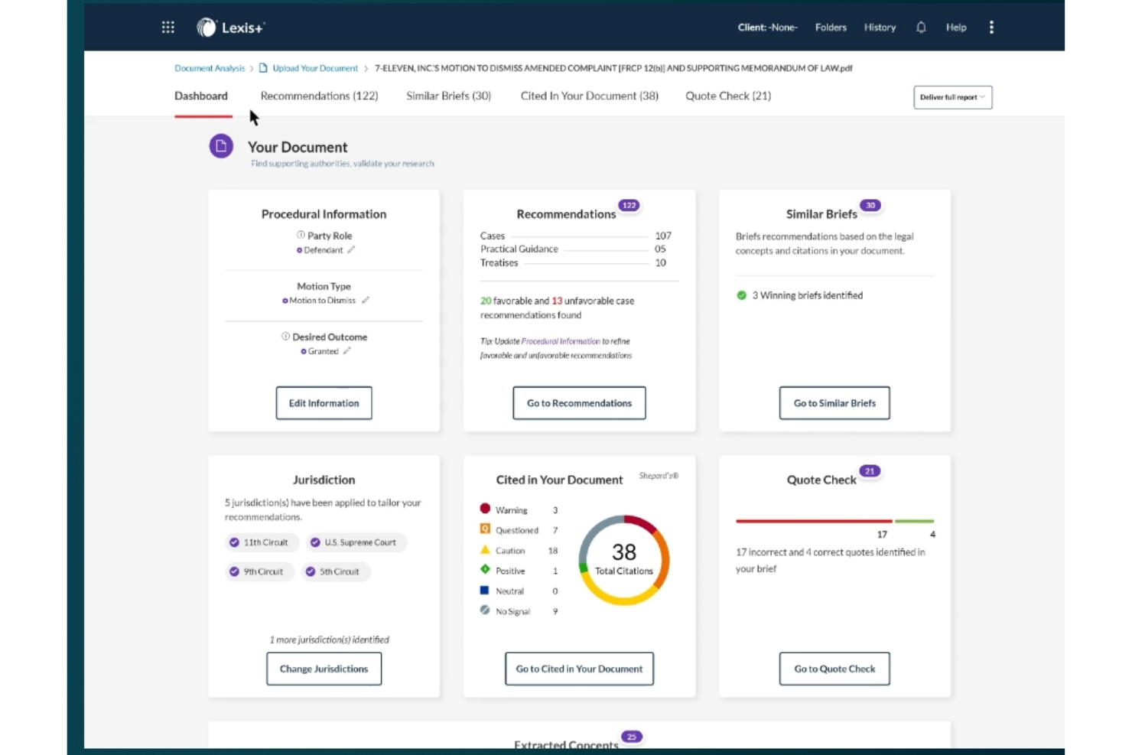
Task: Open the Quote Check (21) tab
Action: tap(728, 96)
